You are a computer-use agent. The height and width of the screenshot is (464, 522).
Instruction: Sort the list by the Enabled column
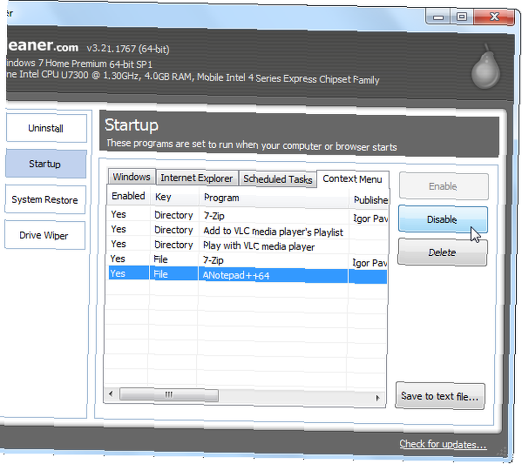point(128,196)
